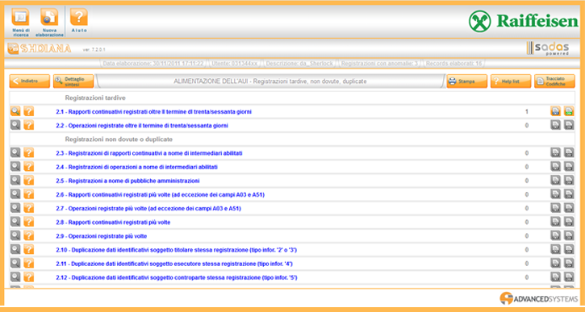585x312 pixels.
Task: Click magnifier icon for row 2.4
Action: [15, 166]
